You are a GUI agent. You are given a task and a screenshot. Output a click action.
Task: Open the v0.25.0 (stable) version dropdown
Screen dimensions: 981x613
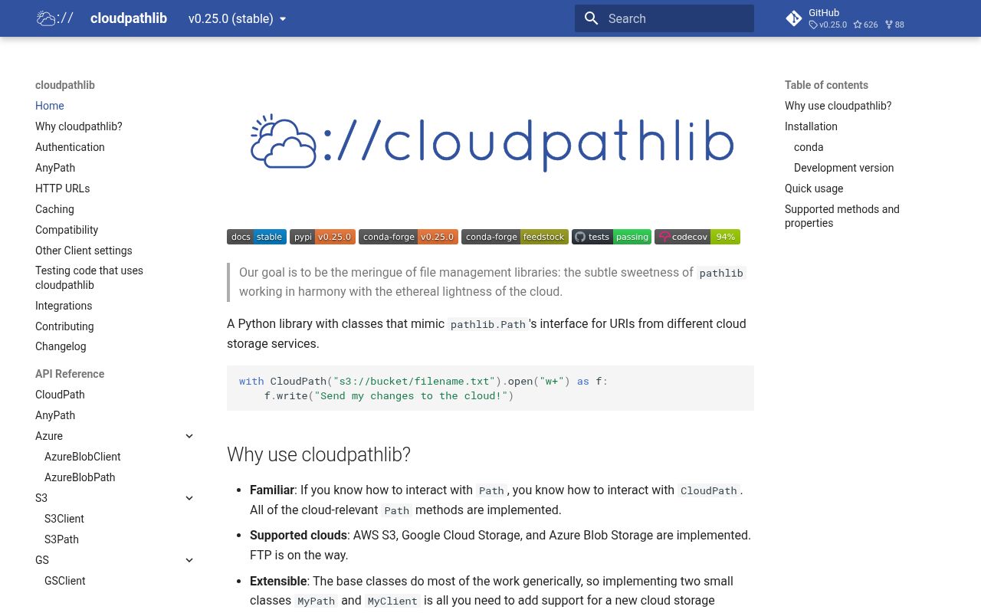coord(238,18)
